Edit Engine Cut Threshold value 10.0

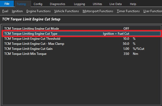point(126,39)
